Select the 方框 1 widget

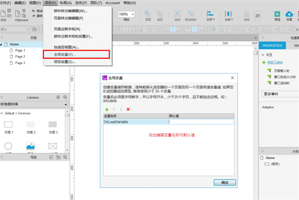coord(9,126)
